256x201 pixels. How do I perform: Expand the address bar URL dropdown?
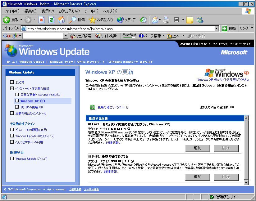point(217,29)
